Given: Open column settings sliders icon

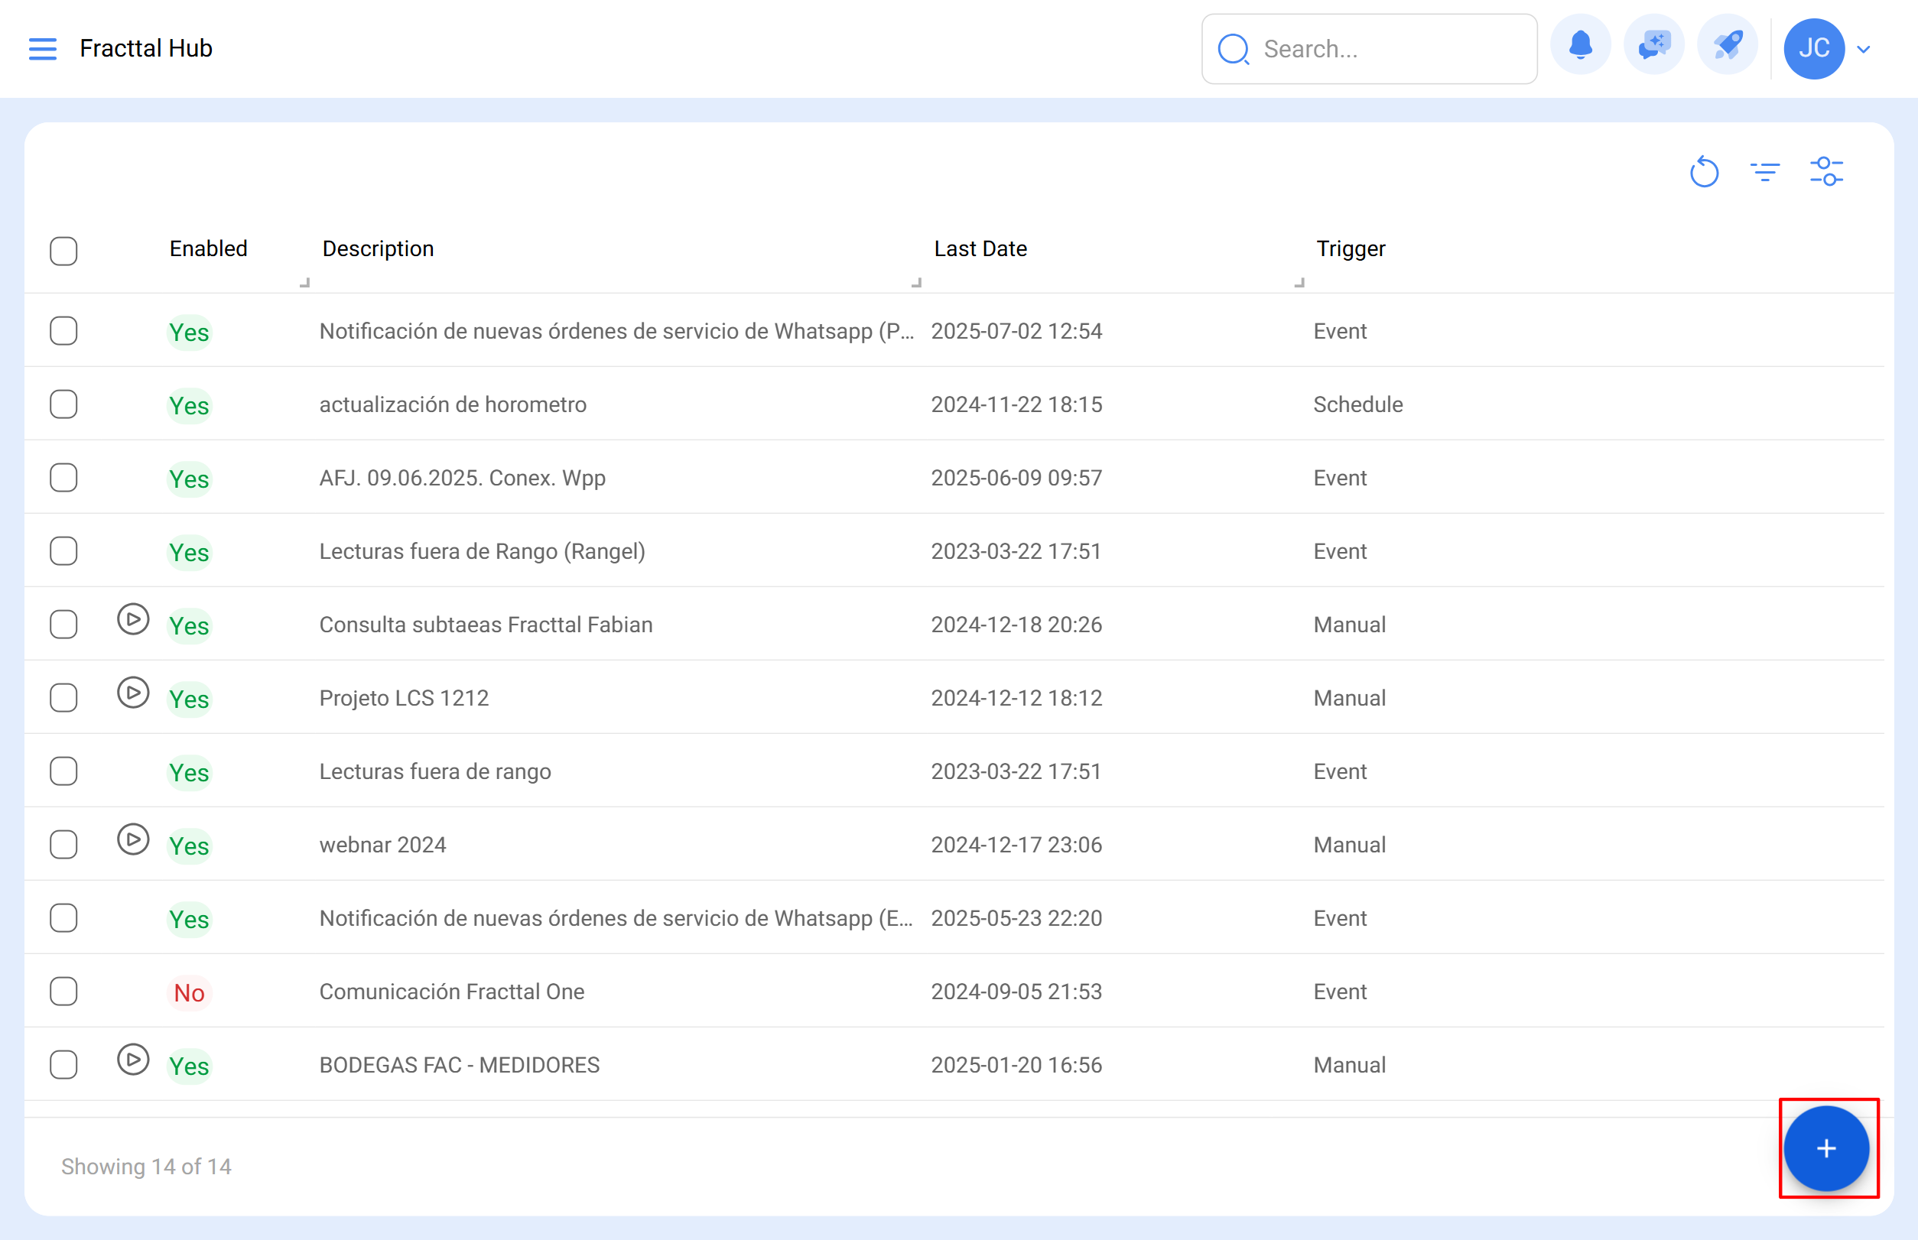Looking at the screenshot, I should (1826, 171).
